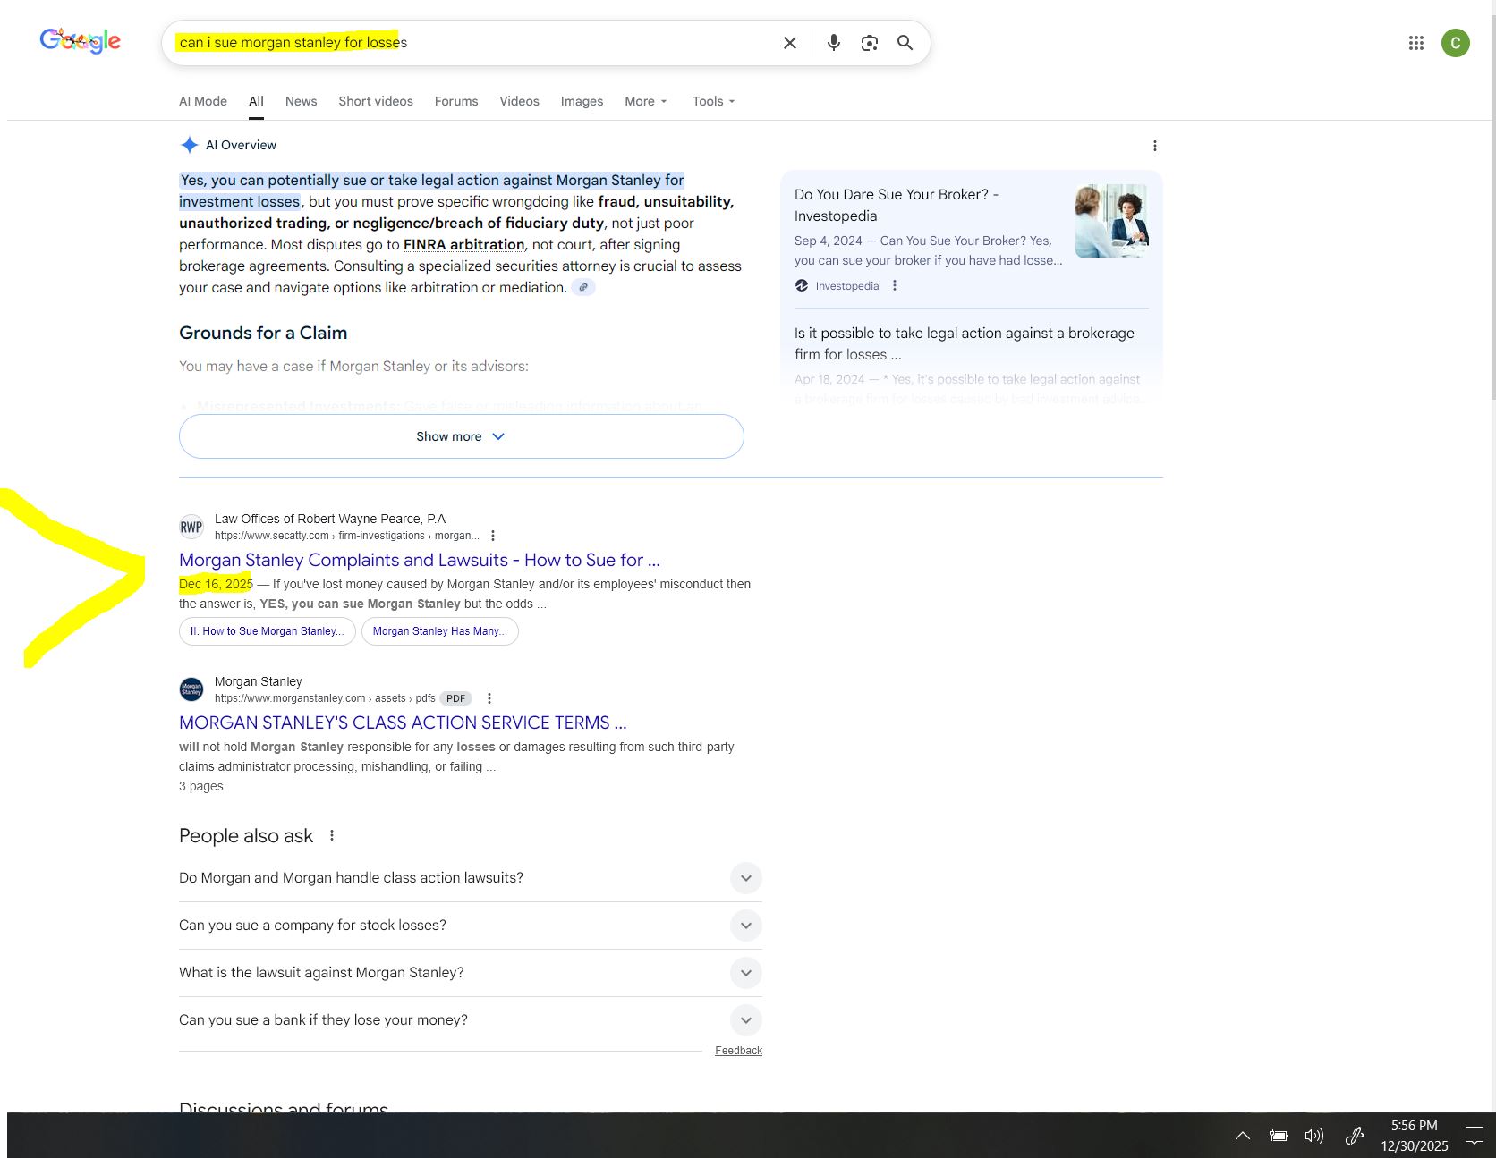
Task: Click the AI Overview source link chip
Action: [x=583, y=288]
